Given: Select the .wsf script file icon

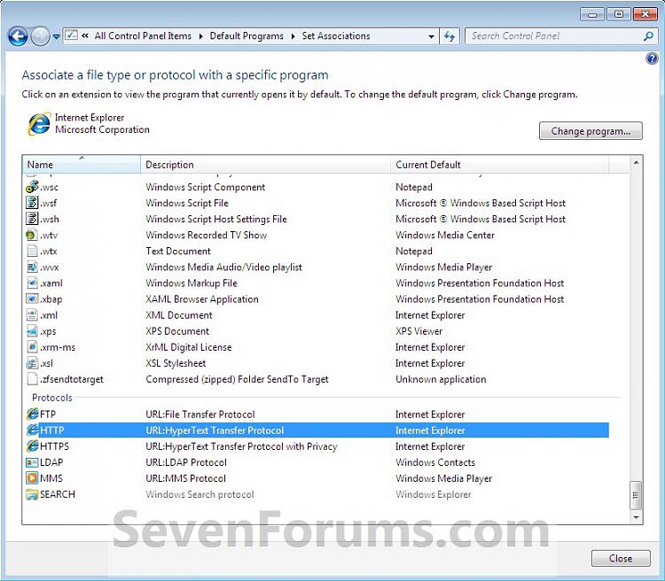Looking at the screenshot, I should coord(32,203).
